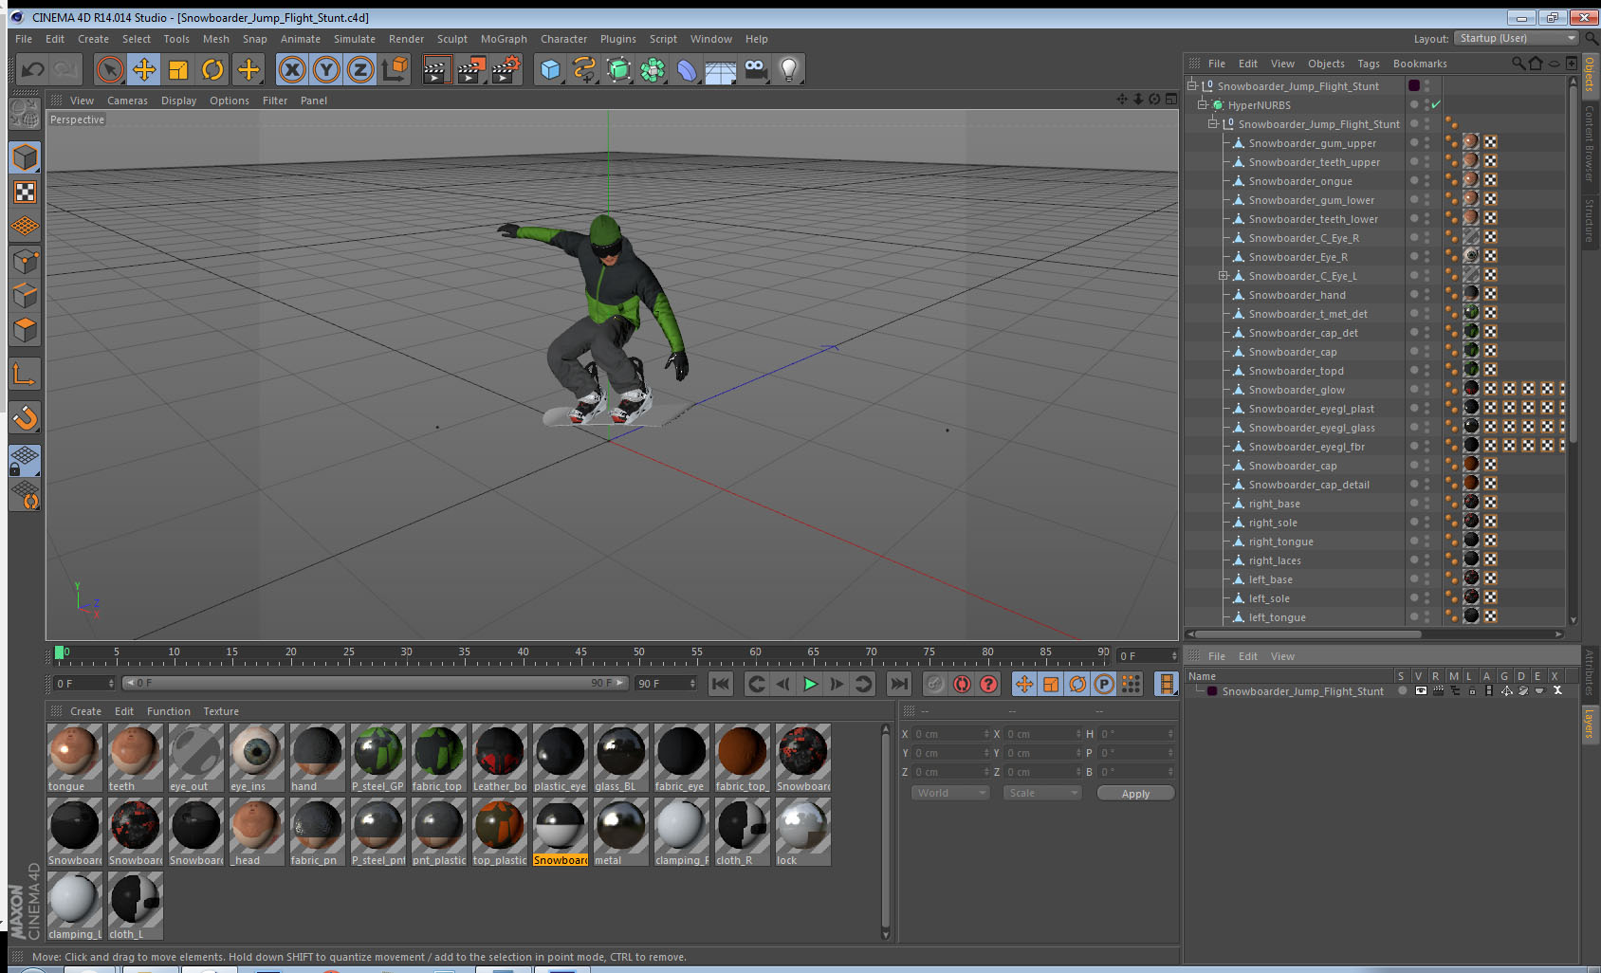Toggle Y axis lock
Image resolution: width=1601 pixels, height=973 pixels.
click(326, 69)
